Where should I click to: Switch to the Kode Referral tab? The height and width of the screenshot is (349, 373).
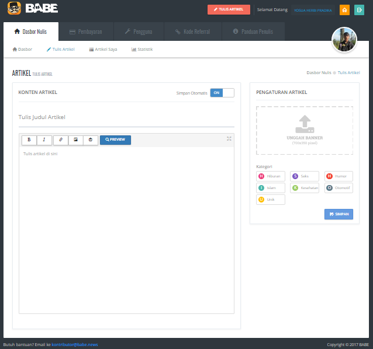[x=193, y=32]
